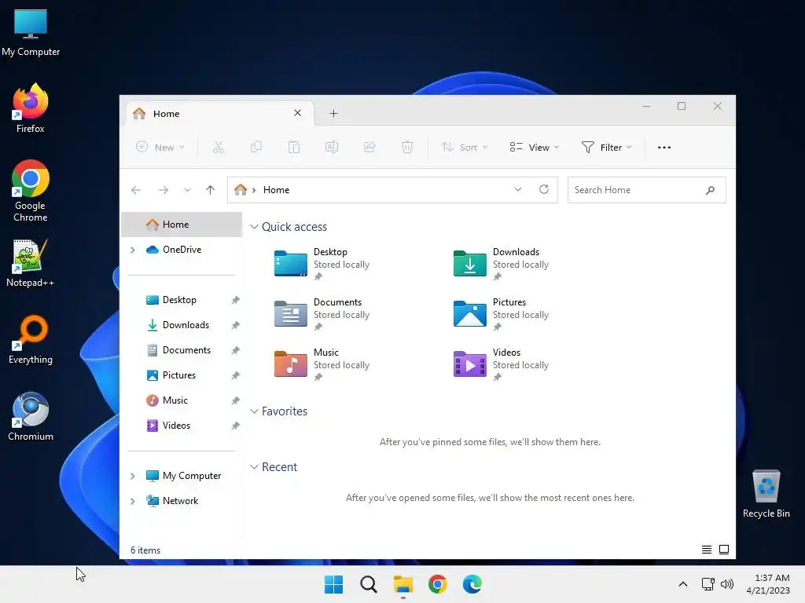Click the Copy icon in toolbar
805x603 pixels.
[255, 147]
